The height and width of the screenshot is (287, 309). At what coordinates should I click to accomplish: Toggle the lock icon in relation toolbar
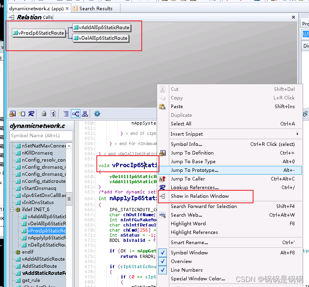44,114
